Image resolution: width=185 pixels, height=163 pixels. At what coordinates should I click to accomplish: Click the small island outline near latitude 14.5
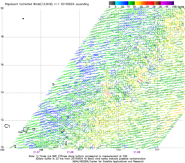tap(53, 85)
